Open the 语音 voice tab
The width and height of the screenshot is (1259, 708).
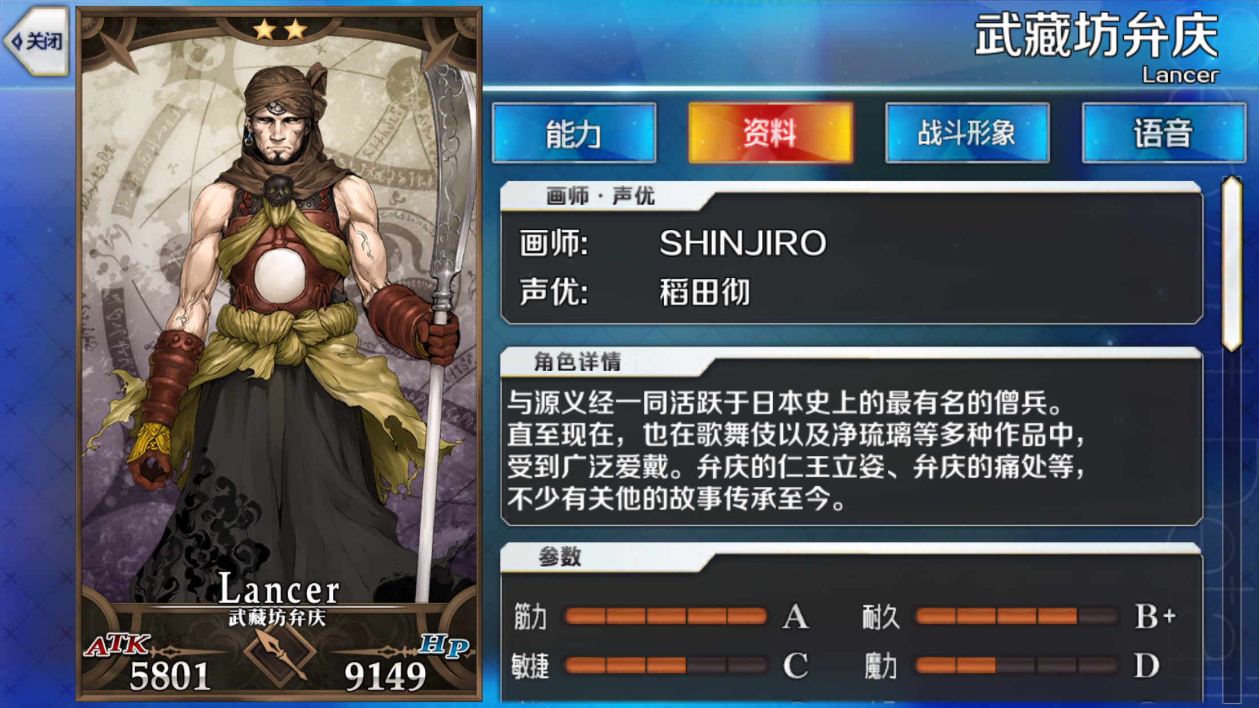click(x=1164, y=133)
